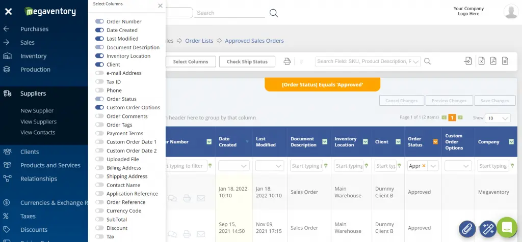Screen dimensions: 522x242
Task: Toggle the Inventory Location column switch
Action: point(99,56)
